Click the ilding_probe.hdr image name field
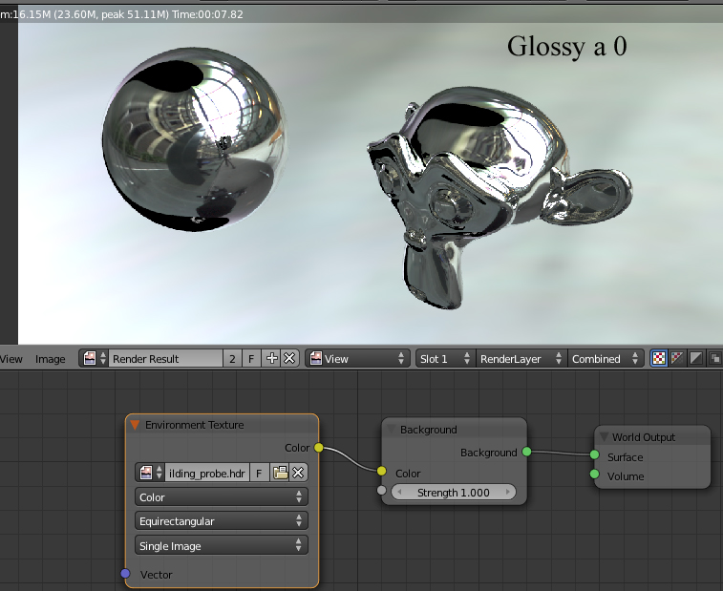 tap(207, 473)
